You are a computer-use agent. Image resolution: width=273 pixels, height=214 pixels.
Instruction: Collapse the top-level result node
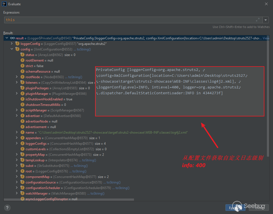click(x=6, y=38)
